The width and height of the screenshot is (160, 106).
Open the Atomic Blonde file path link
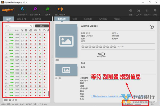tap(118, 96)
